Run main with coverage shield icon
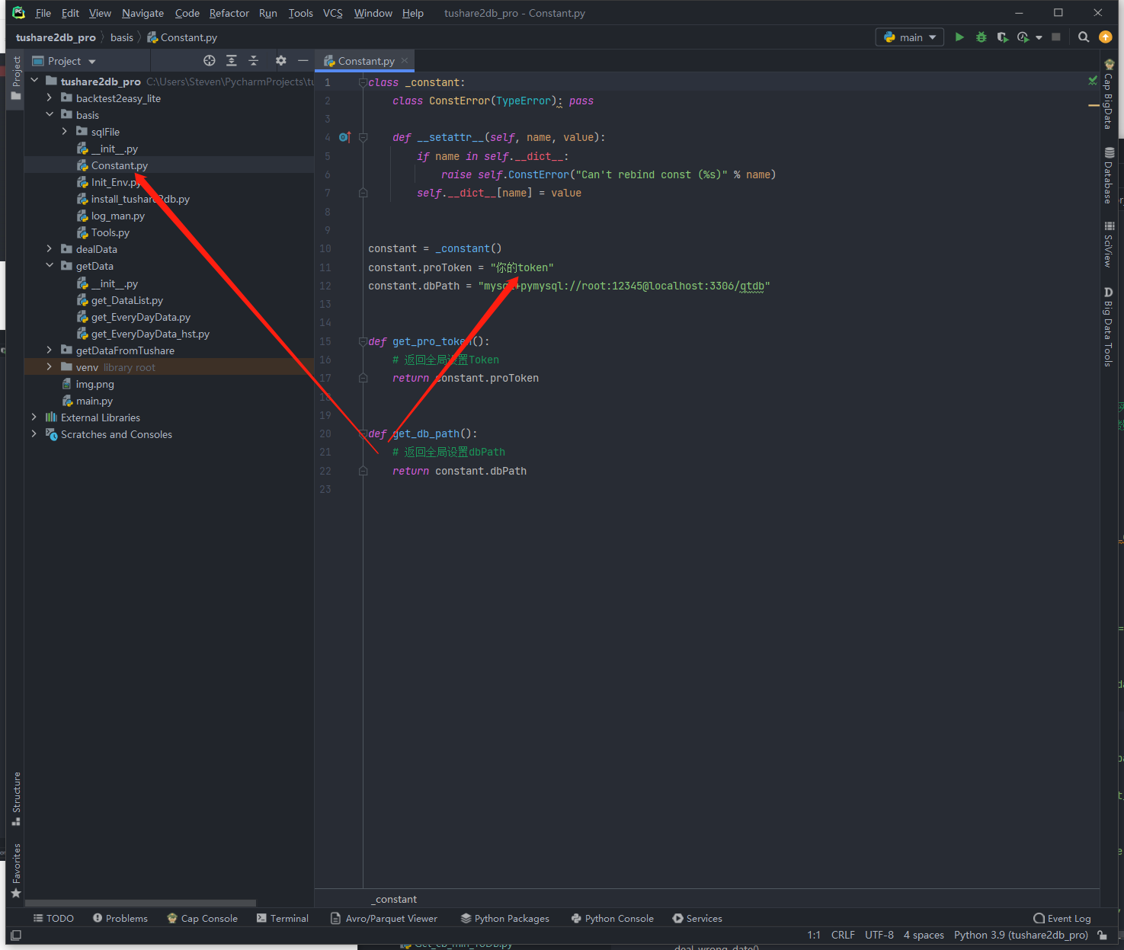Screen dimensions: 1124x950 tap(1002, 37)
